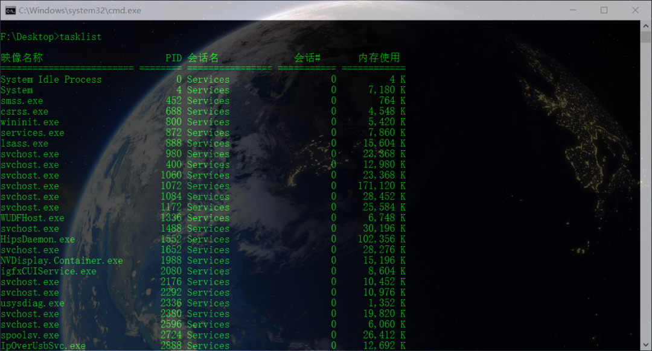Viewport: 652px width, 351px height.
Task: Click PID 2336 of usysdiag.exe
Action: click(x=171, y=303)
